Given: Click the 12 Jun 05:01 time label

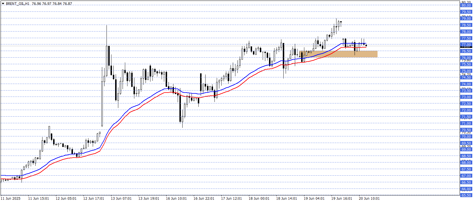Looking at the screenshot, I should (x=66, y=199).
